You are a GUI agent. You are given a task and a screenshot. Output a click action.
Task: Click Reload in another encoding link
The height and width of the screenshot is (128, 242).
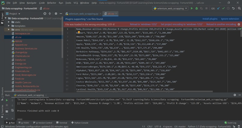221,24
